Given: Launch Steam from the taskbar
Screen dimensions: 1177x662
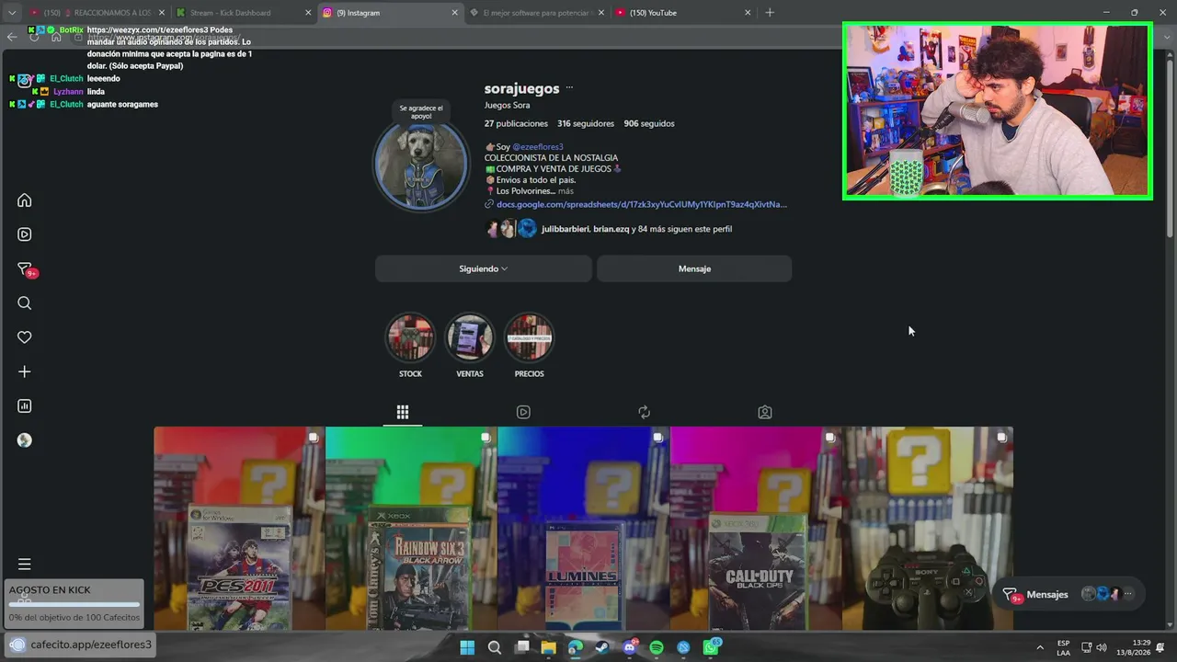Looking at the screenshot, I should click(x=602, y=647).
